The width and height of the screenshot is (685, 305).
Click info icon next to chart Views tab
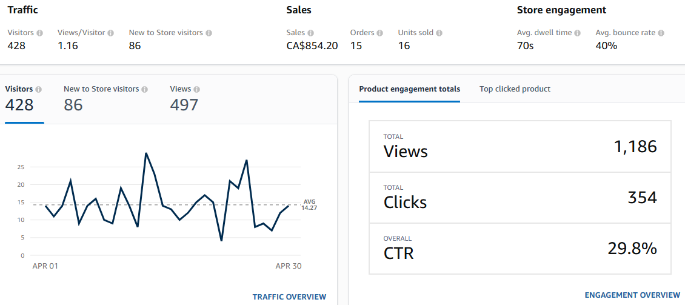point(196,89)
